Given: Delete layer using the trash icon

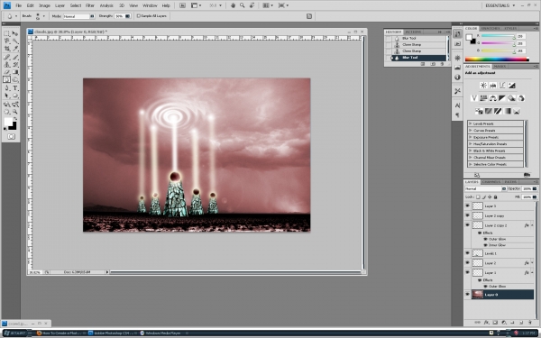Looking at the screenshot, I should (530, 323).
